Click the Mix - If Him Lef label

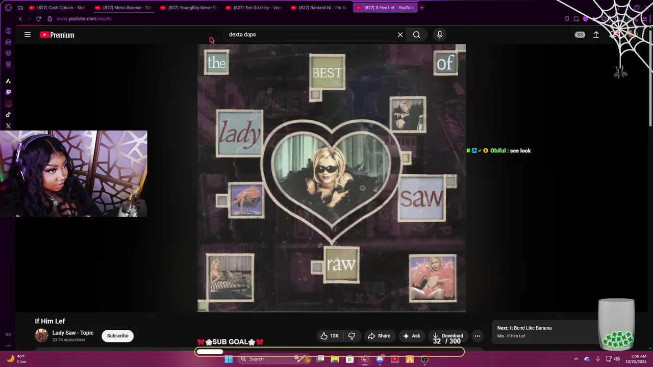tap(511, 336)
